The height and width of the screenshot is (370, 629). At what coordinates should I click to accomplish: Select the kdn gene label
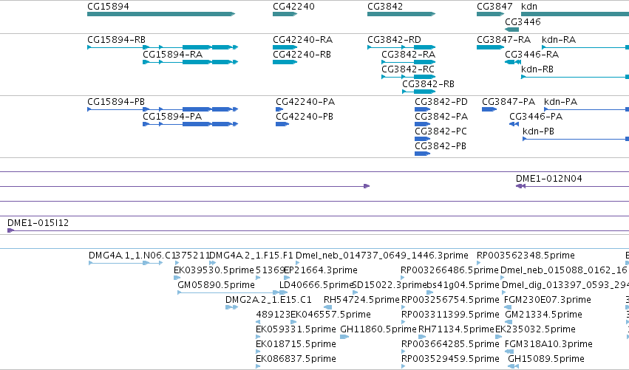pos(529,7)
